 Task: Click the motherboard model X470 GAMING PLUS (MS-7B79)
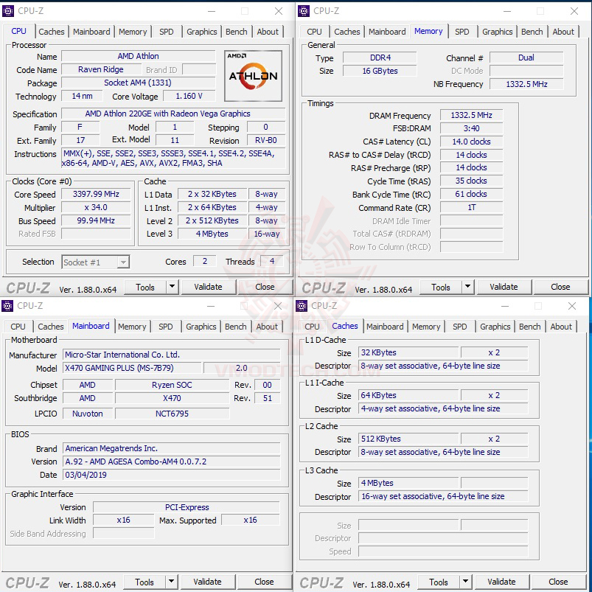(x=132, y=368)
